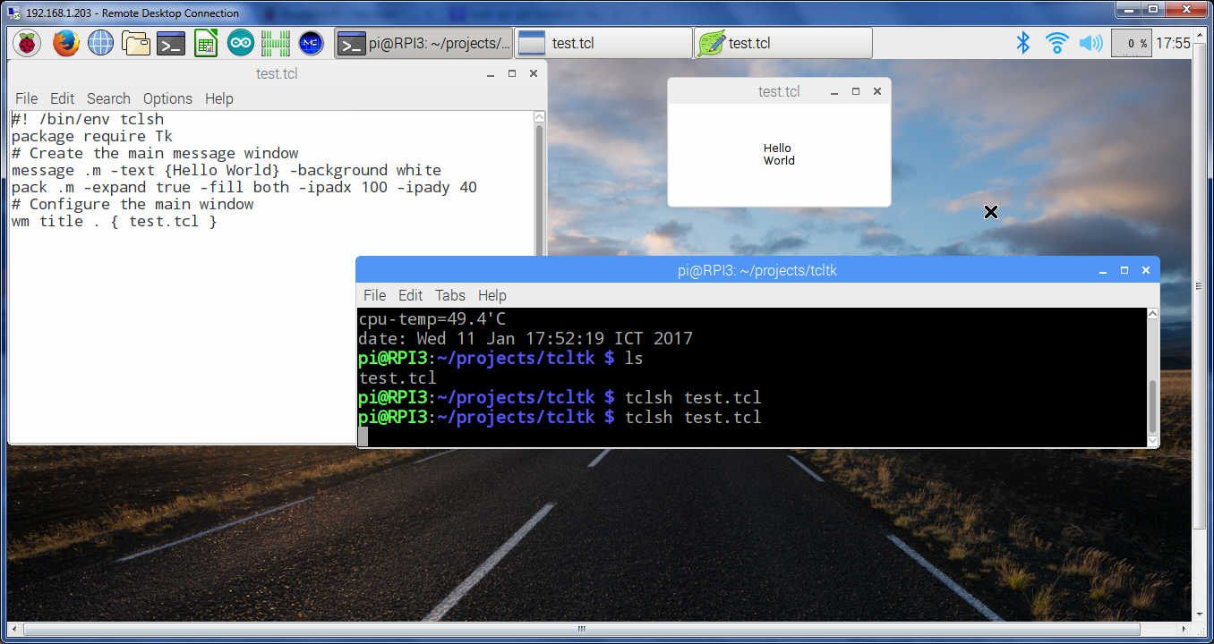Image resolution: width=1214 pixels, height=644 pixels.
Task: Click the terminal's vertical scrollbar handle
Action: click(1152, 405)
